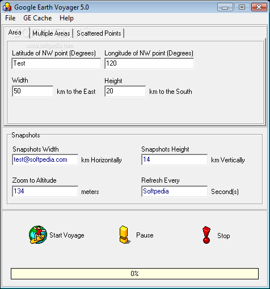Image resolution: width=270 pixels, height=289 pixels.
Task: Click the 'km to the South' label
Action: 171,92
